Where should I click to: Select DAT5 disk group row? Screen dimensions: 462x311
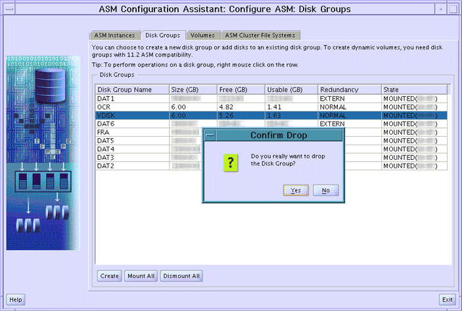coord(271,141)
